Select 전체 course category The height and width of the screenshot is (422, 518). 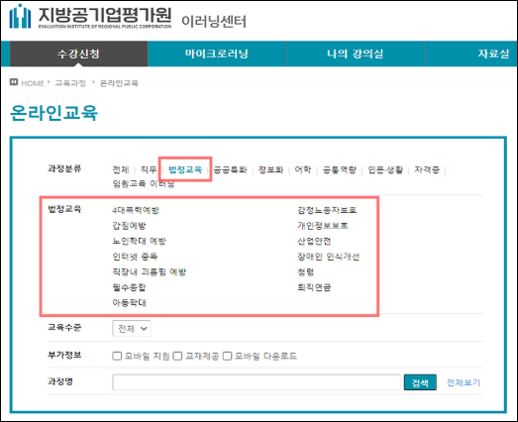point(121,169)
